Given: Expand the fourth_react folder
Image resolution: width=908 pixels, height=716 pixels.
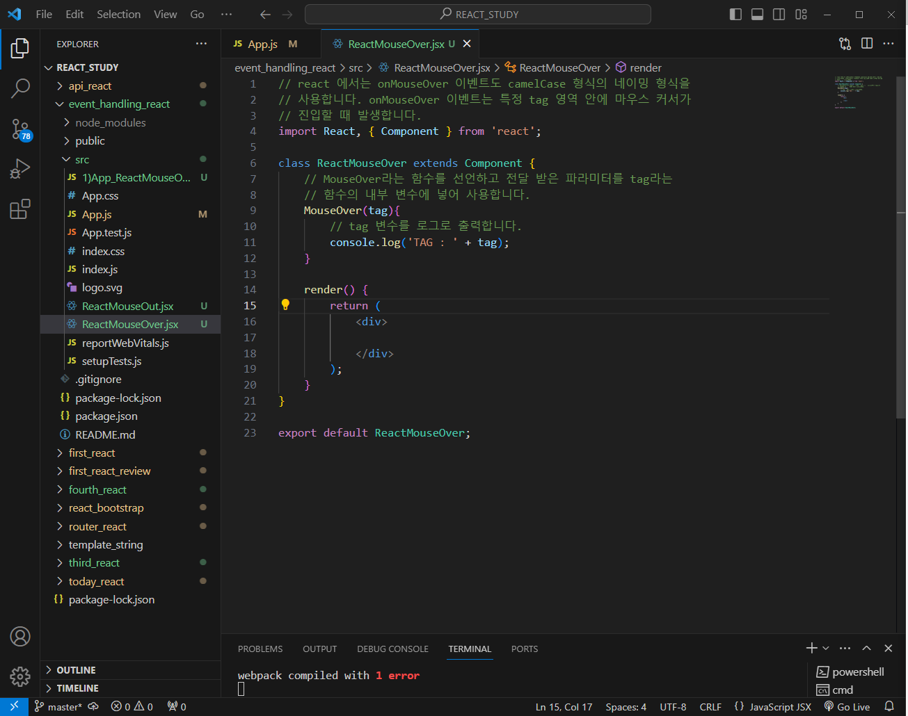Looking at the screenshot, I should tap(130, 489).
